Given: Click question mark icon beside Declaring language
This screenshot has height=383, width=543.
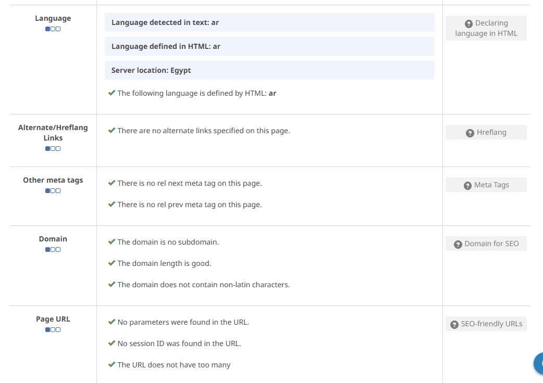Looking at the screenshot, I should (x=468, y=23).
